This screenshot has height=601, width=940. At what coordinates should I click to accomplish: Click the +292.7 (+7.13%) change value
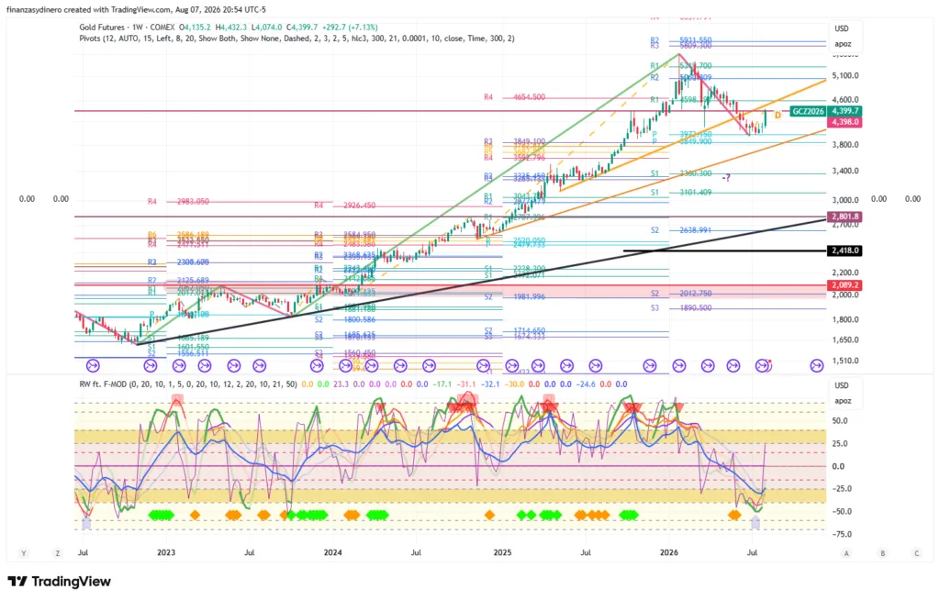click(350, 27)
